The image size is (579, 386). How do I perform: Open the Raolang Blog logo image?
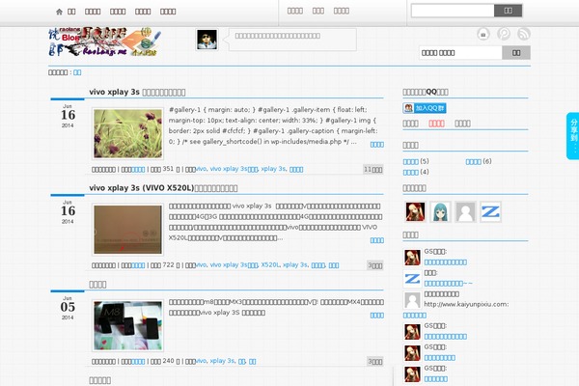click(x=105, y=41)
